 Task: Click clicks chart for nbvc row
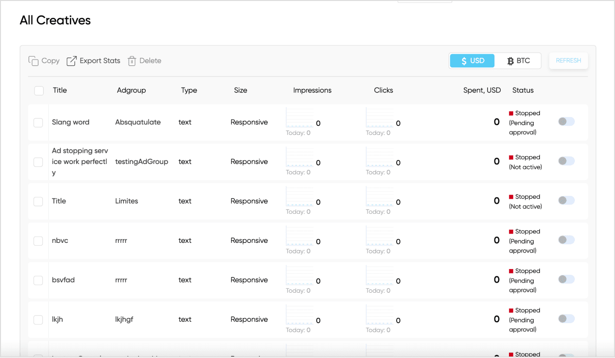click(380, 236)
